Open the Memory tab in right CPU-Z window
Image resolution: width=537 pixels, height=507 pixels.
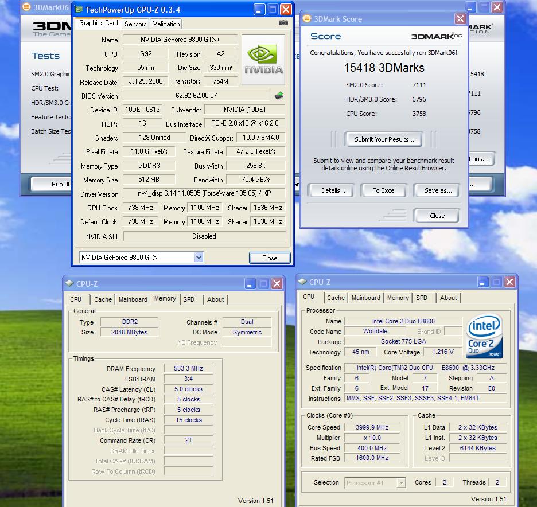(398, 298)
